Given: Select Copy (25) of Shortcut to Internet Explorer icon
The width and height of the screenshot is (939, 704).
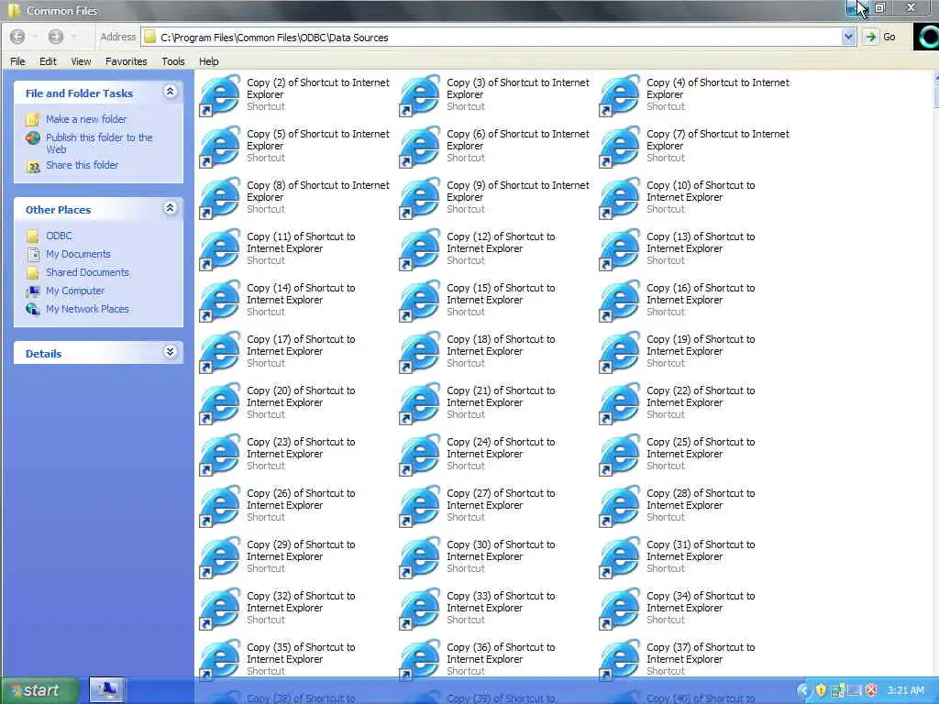Looking at the screenshot, I should [x=621, y=456].
